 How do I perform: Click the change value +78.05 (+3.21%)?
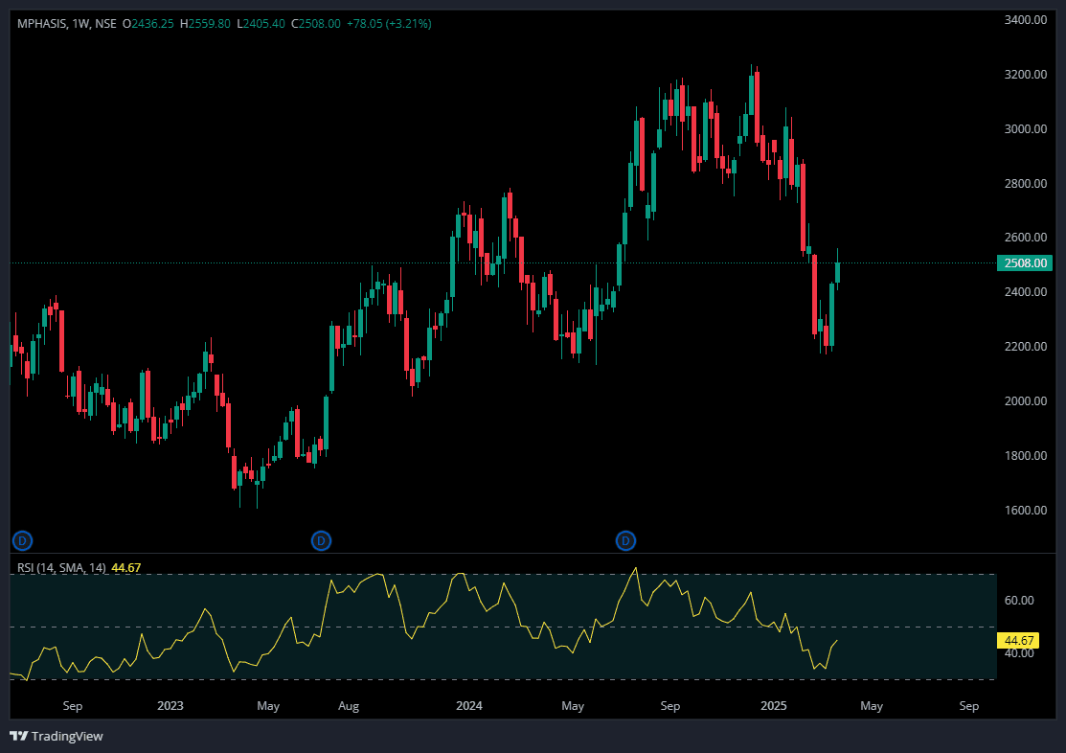389,24
